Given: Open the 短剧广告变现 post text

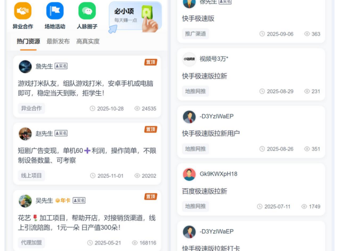Looking at the screenshot, I should click(x=87, y=155).
